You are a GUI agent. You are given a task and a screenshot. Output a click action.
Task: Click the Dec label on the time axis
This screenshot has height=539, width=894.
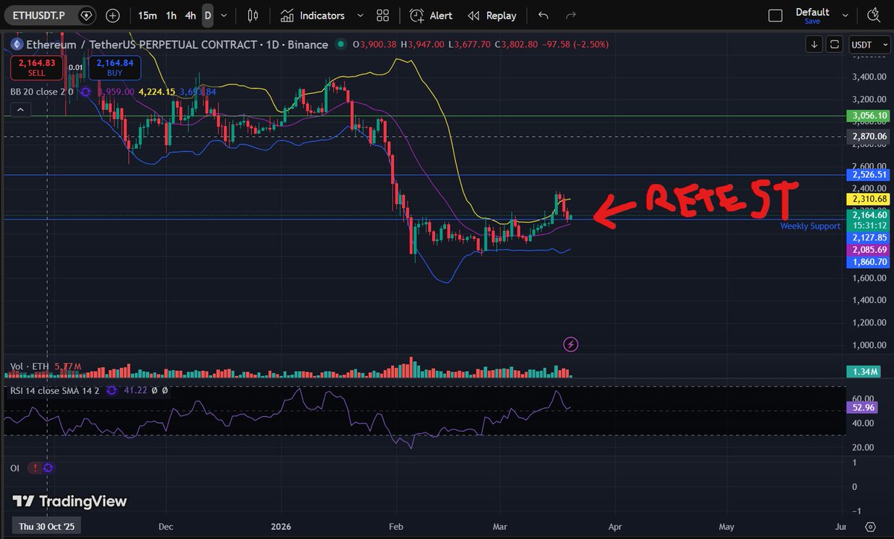click(x=166, y=527)
